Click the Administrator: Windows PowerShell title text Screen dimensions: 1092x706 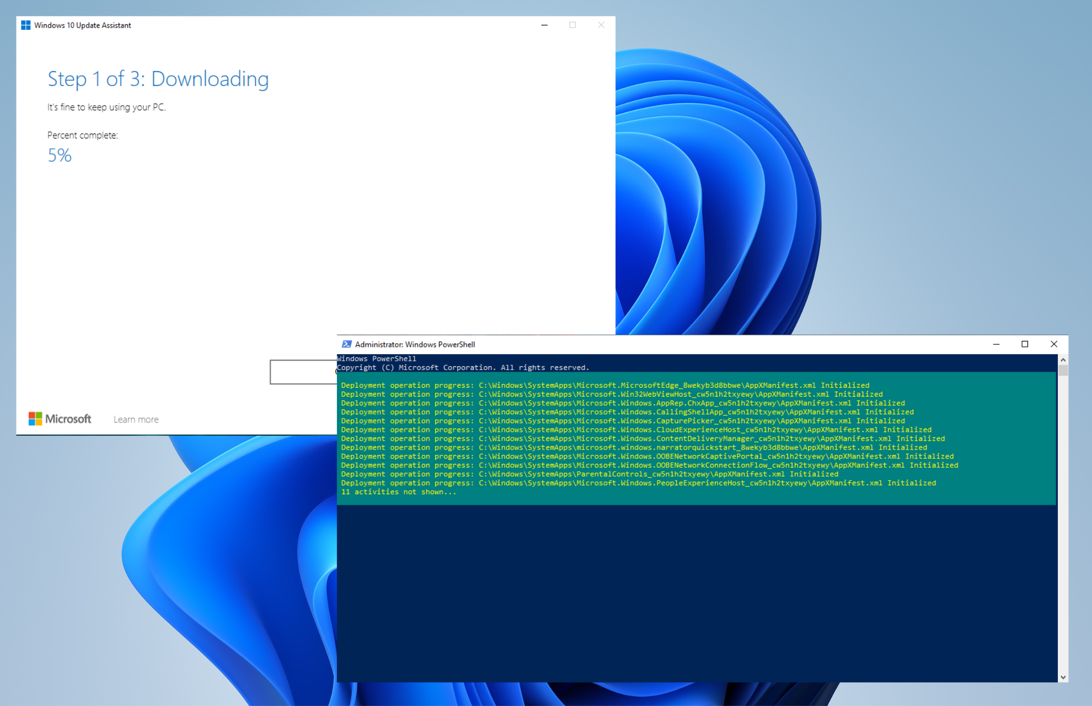[x=415, y=345]
